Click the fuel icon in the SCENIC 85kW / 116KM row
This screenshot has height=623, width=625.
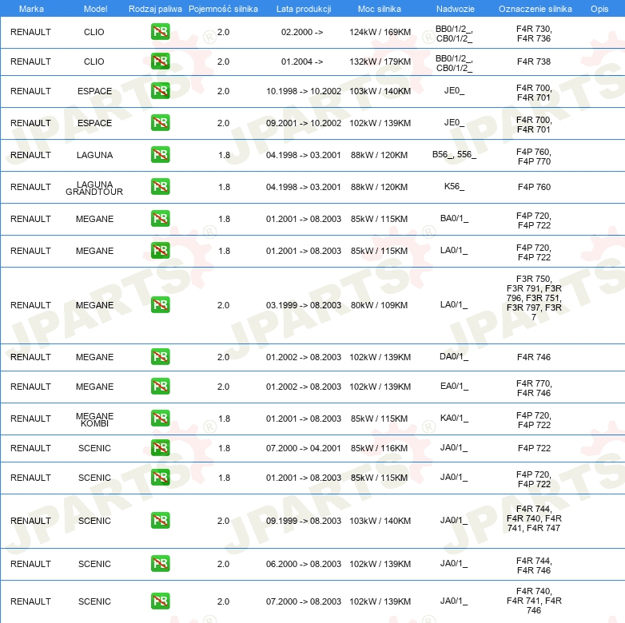[160, 447]
